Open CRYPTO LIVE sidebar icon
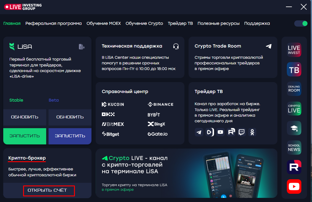Image resolution: width=312 pixels, height=202 pixels. pyautogui.click(x=294, y=108)
